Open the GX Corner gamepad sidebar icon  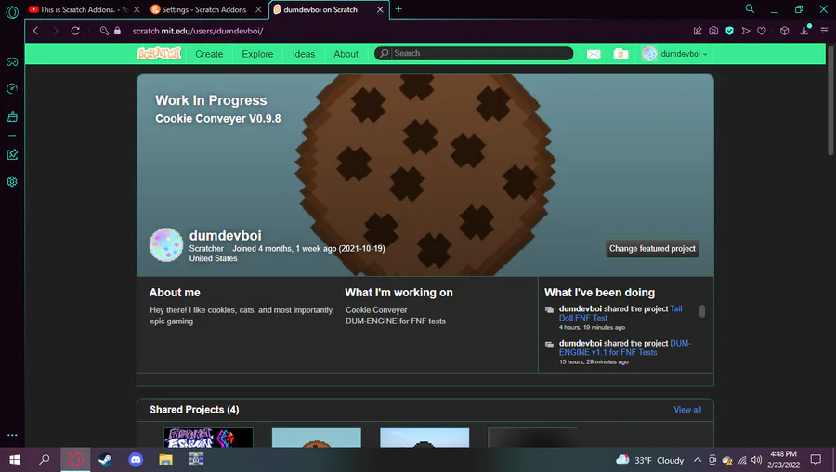pyautogui.click(x=12, y=62)
